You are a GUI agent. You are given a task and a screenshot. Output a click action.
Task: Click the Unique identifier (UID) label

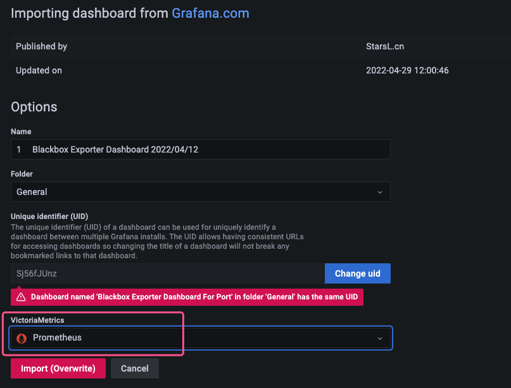pos(49,216)
